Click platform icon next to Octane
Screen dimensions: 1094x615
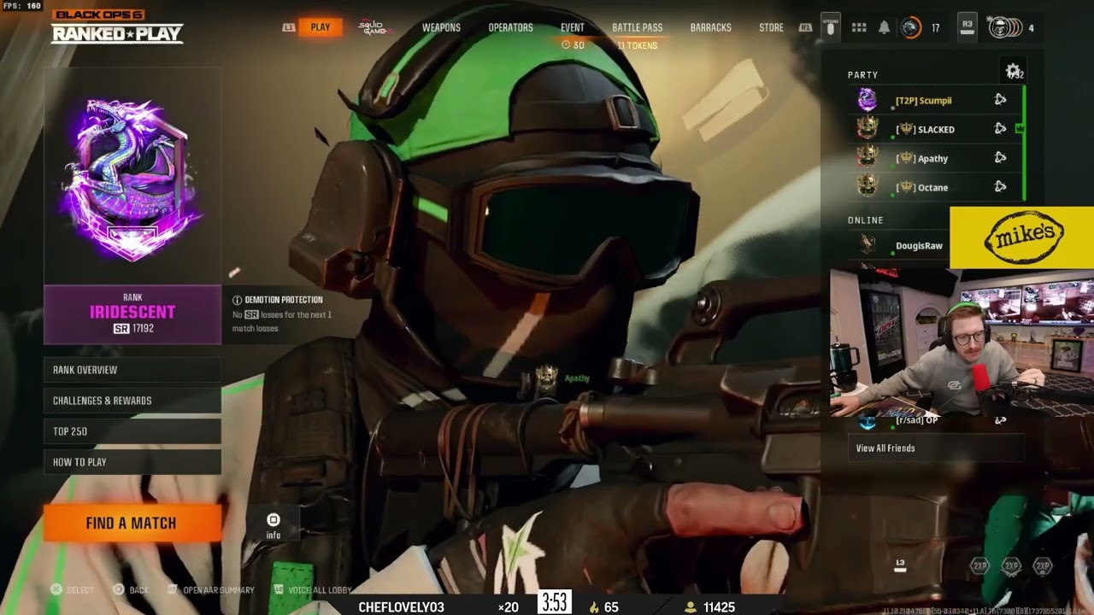(1000, 187)
